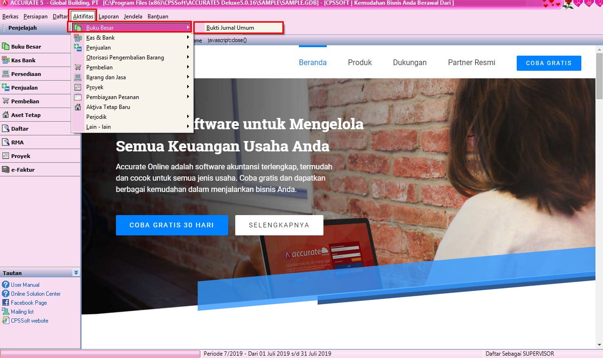Screen dimensions: 603x358
Task: Click the Pembelian cart icon in sidebar
Action: pos(6,101)
